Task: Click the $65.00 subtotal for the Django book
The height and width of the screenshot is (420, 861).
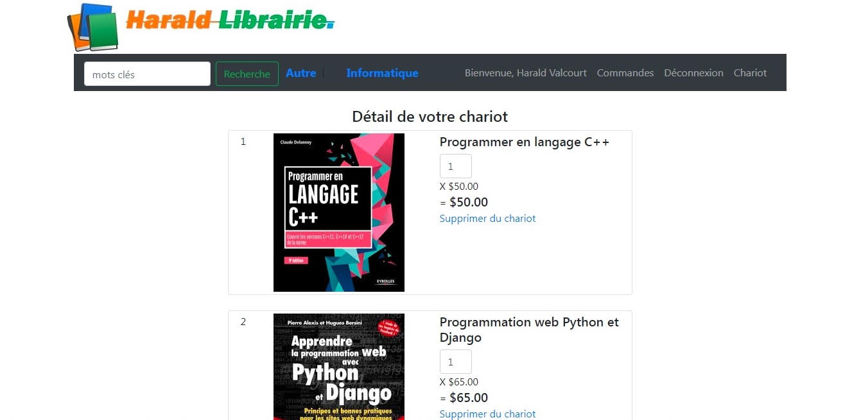Action: (x=468, y=398)
